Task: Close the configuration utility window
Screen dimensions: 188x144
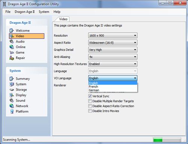Action: [x=180, y=3]
